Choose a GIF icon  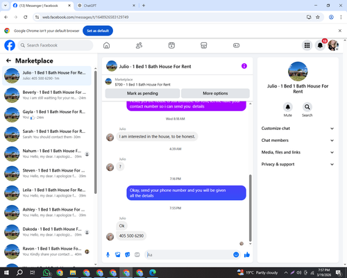click(x=137, y=255)
